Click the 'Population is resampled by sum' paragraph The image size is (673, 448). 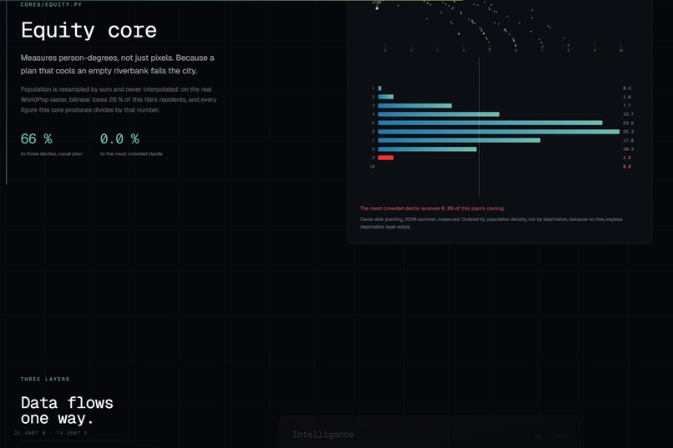pyautogui.click(x=119, y=99)
